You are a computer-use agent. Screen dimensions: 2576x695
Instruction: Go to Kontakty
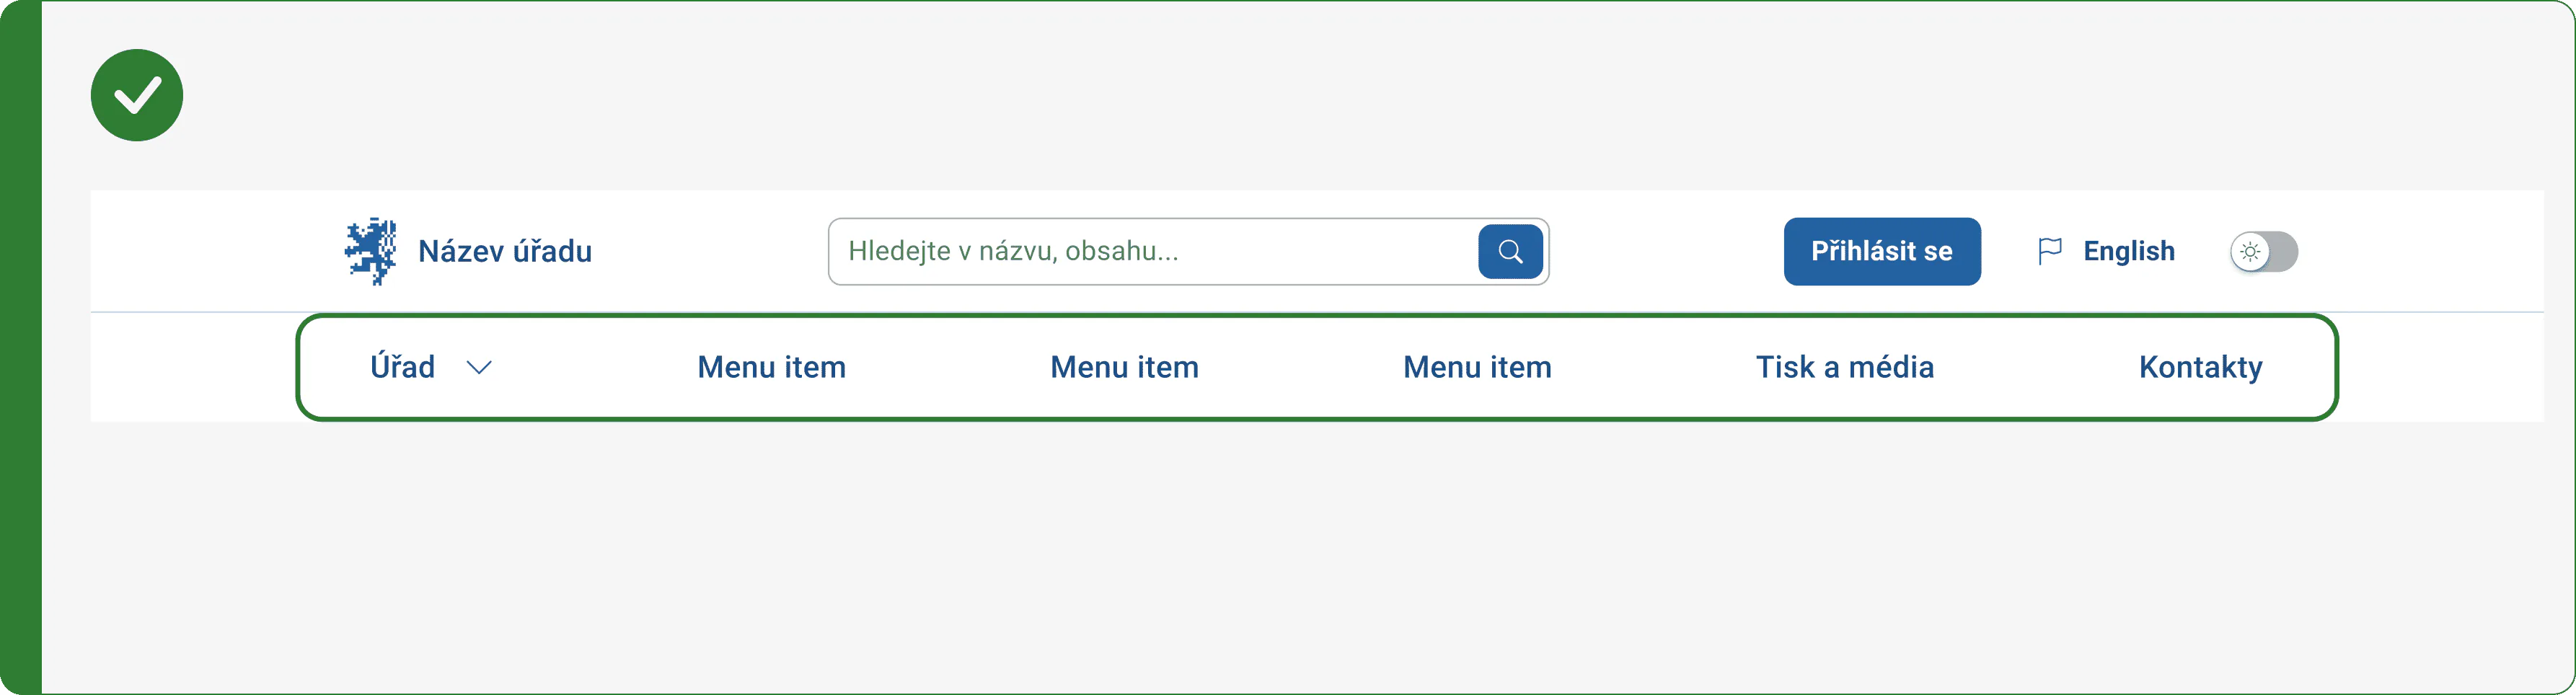(2200, 367)
